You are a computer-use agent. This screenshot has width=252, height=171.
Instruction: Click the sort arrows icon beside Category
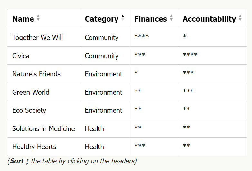click(123, 18)
